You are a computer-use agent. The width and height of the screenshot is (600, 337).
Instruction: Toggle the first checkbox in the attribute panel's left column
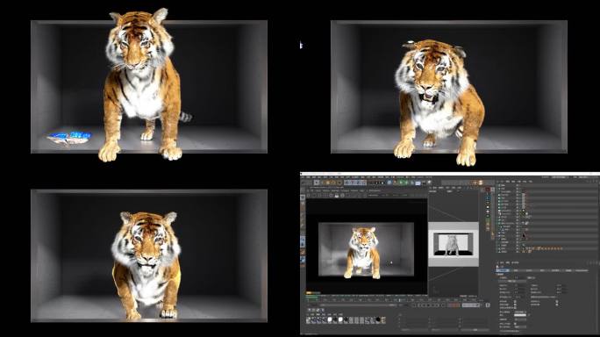point(515,301)
